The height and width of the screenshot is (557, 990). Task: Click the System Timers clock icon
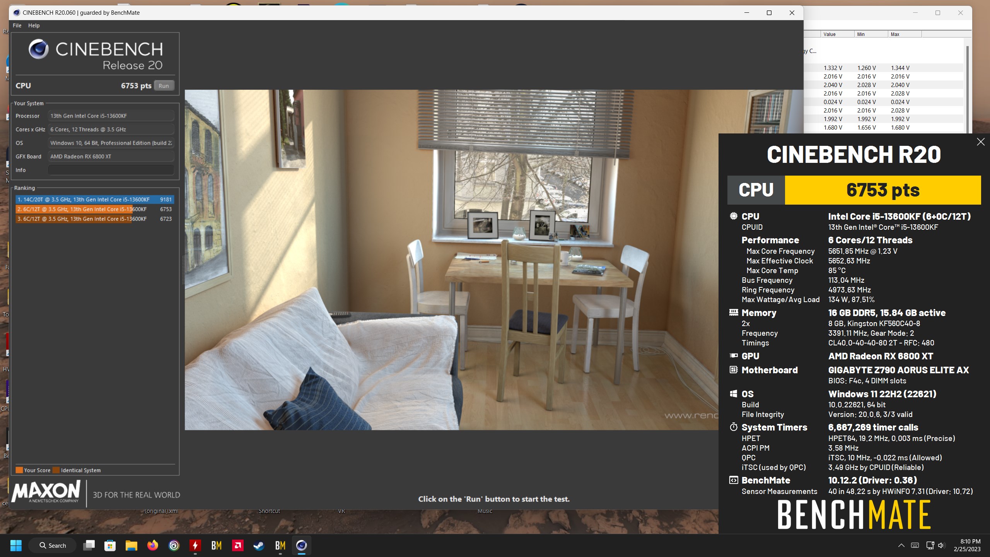pos(733,427)
